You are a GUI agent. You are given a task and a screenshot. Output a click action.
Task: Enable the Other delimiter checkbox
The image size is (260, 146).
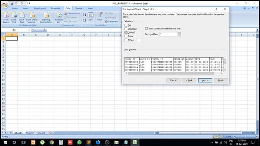126,40
